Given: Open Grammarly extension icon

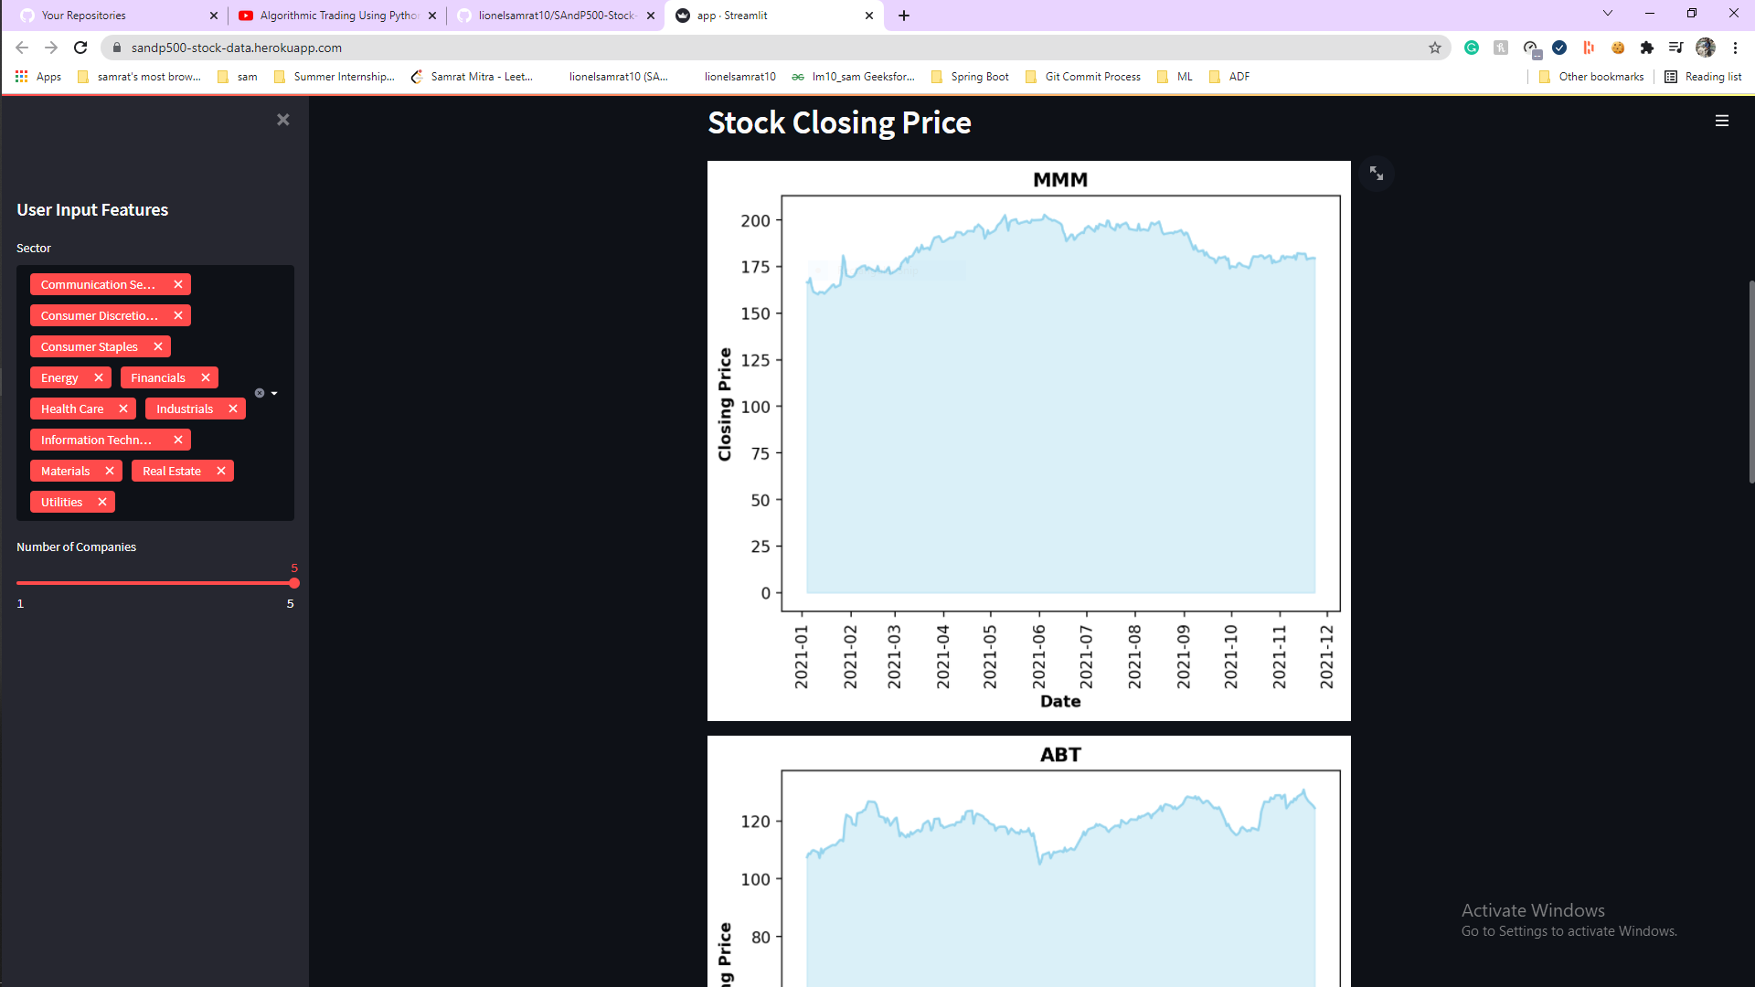Looking at the screenshot, I should coord(1472,48).
